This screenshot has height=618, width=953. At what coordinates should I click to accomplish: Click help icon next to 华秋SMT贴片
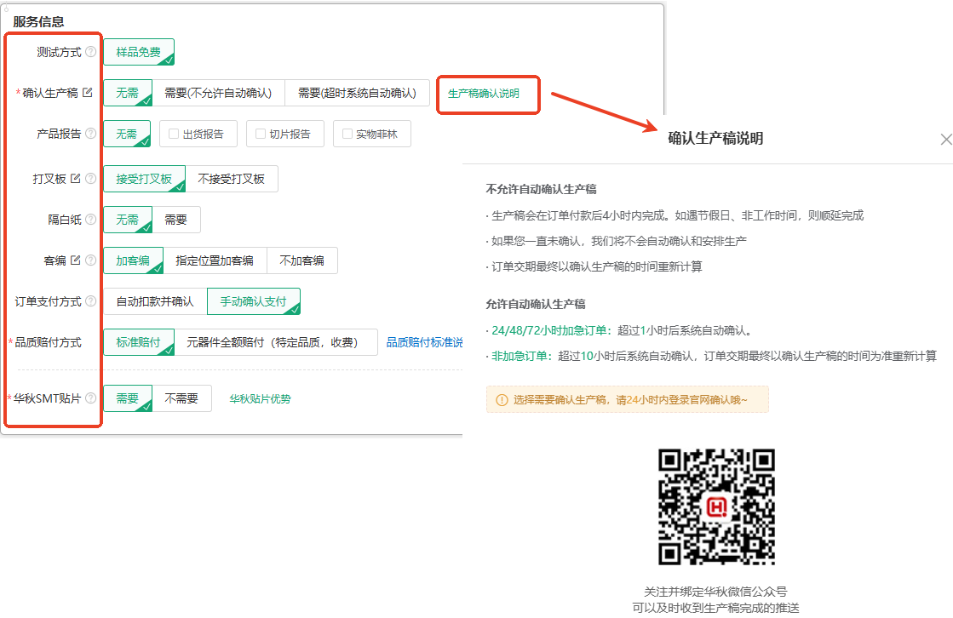tap(91, 398)
